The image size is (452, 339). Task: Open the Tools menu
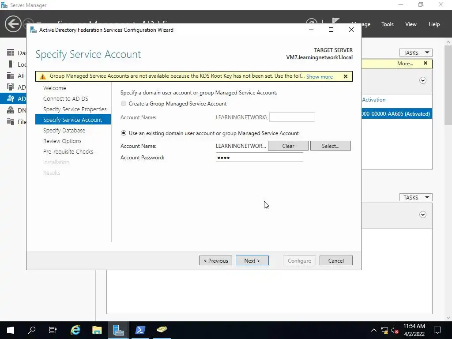point(387,24)
